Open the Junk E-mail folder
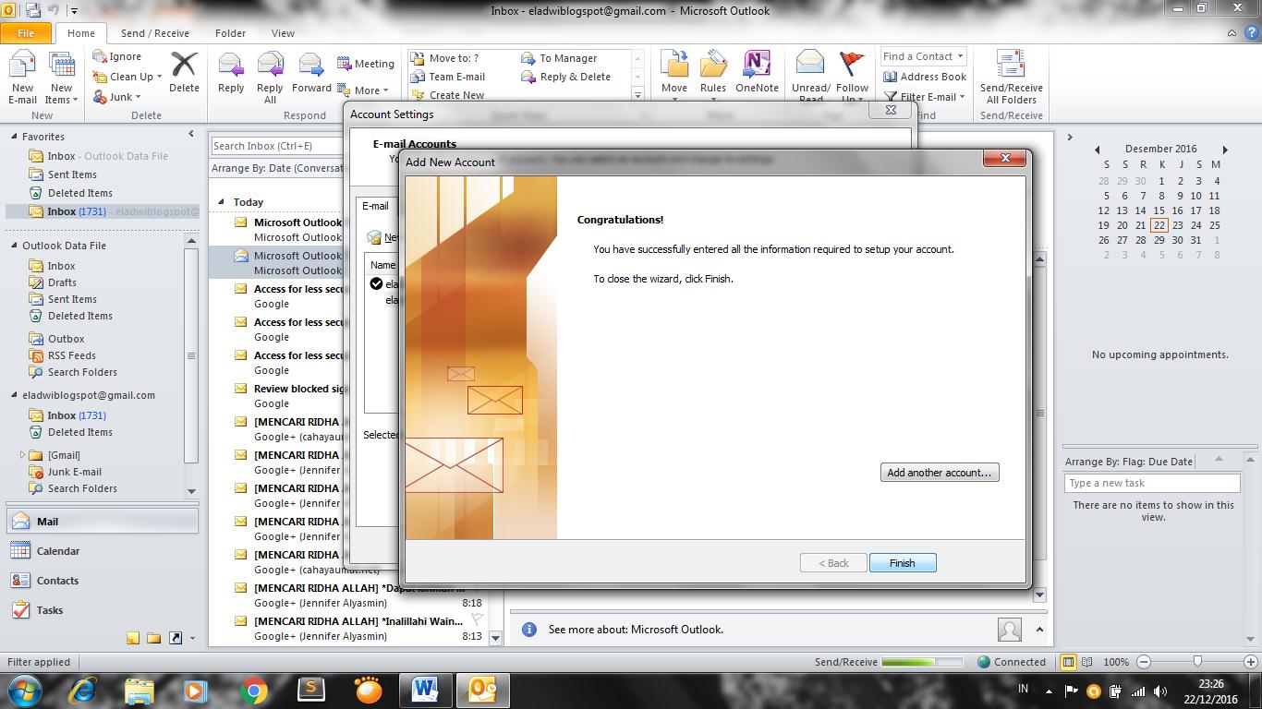 point(75,472)
